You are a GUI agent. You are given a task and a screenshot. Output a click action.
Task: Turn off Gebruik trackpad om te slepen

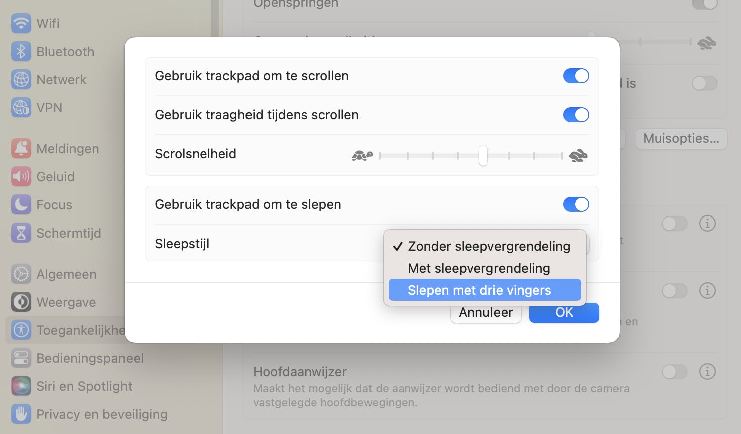[x=576, y=204]
